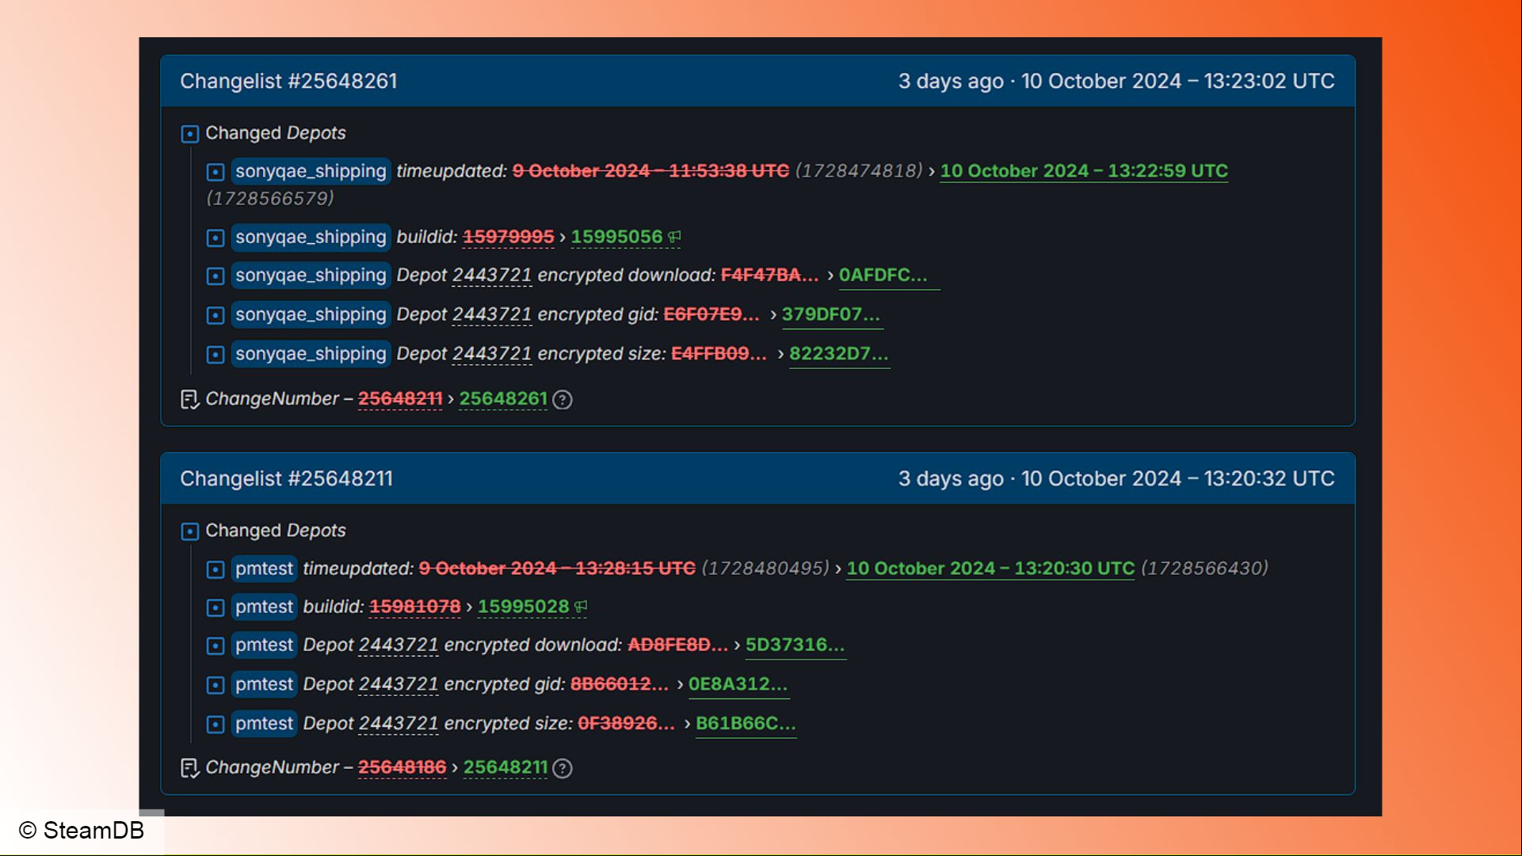The height and width of the screenshot is (856, 1522).
Task: Click the Changed Depots icon in changelist #25648261
Action: (x=189, y=134)
